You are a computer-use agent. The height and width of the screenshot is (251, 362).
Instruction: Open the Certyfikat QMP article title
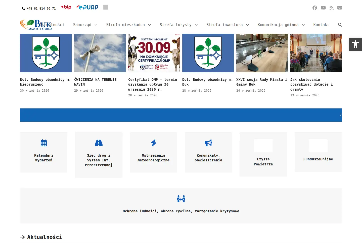(x=153, y=84)
